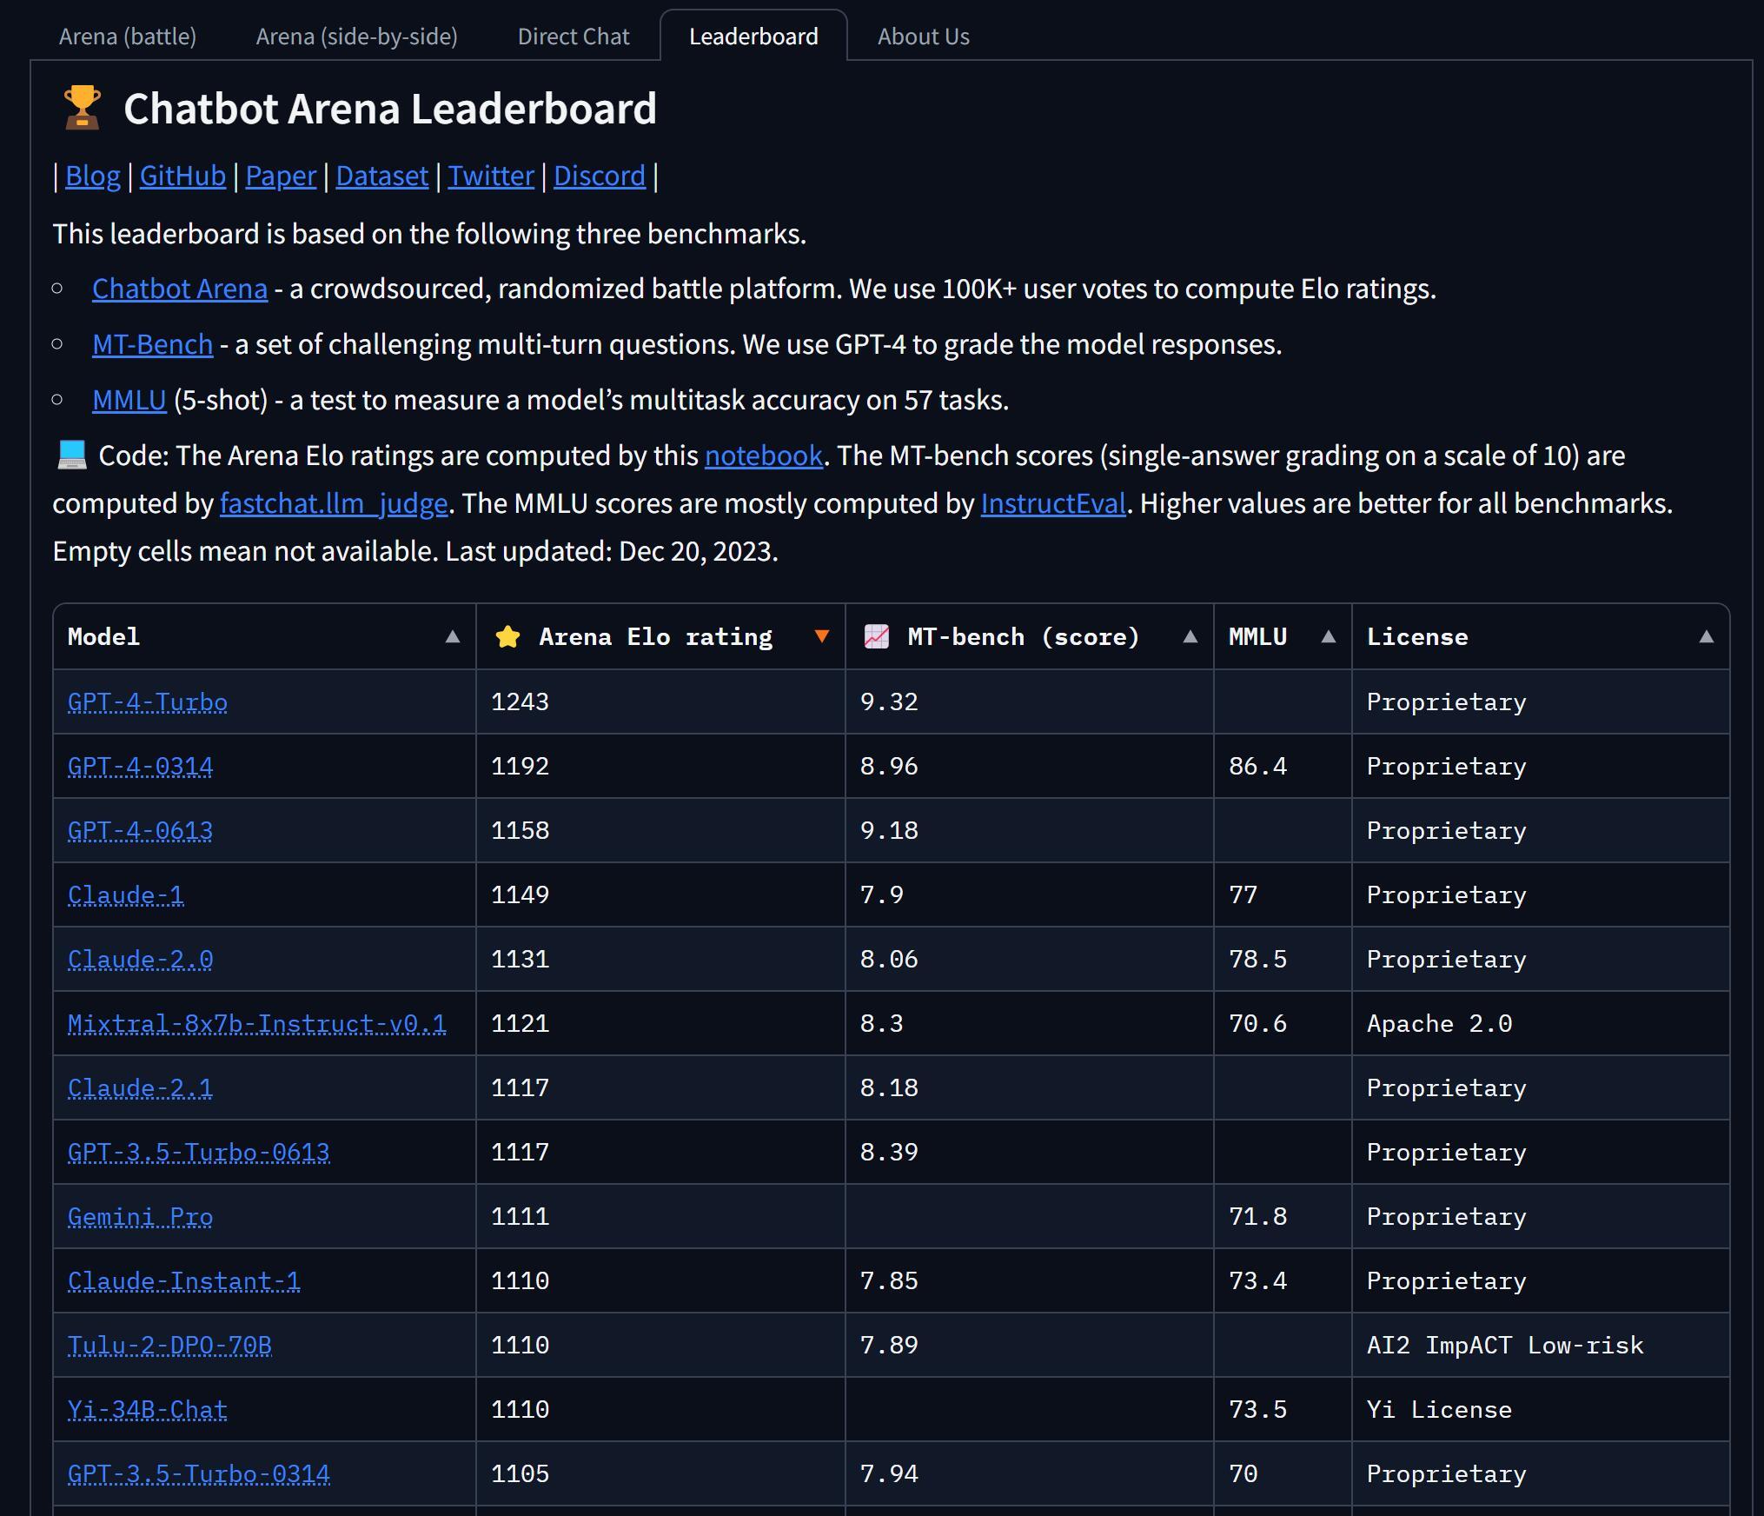
Task: Open the GPT-3.5-Turbo-0613 model link
Action: point(199,1153)
